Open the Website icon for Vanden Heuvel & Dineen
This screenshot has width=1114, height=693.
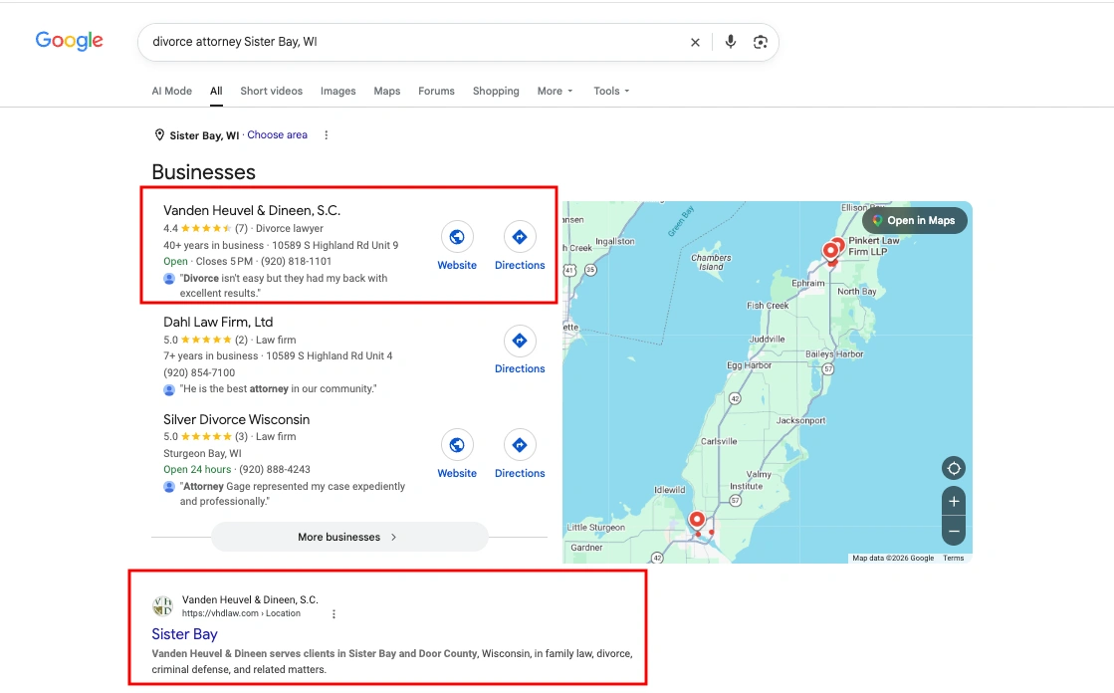(x=457, y=237)
